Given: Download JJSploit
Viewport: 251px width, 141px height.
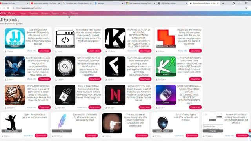Looking at the screenshot, I should coord(44,51).
